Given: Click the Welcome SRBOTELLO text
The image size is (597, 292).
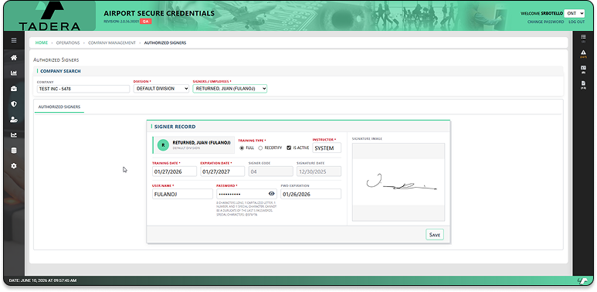Looking at the screenshot, I should [541, 13].
